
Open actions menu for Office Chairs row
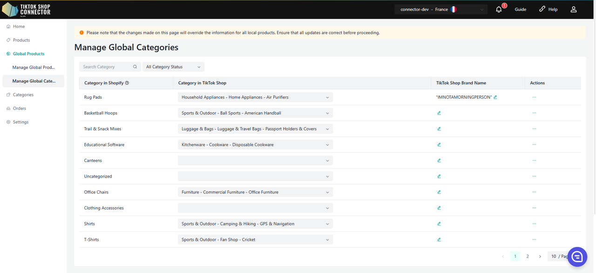(x=534, y=192)
